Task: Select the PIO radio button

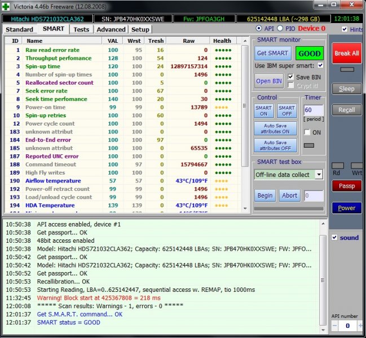Action: tap(280, 28)
